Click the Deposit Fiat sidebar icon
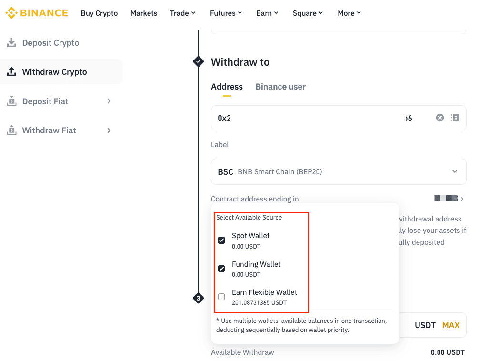The image size is (499, 361). click(11, 101)
